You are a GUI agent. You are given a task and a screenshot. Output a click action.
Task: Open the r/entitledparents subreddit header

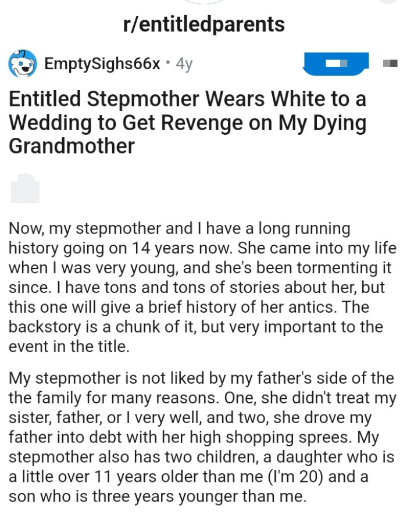coord(203,24)
